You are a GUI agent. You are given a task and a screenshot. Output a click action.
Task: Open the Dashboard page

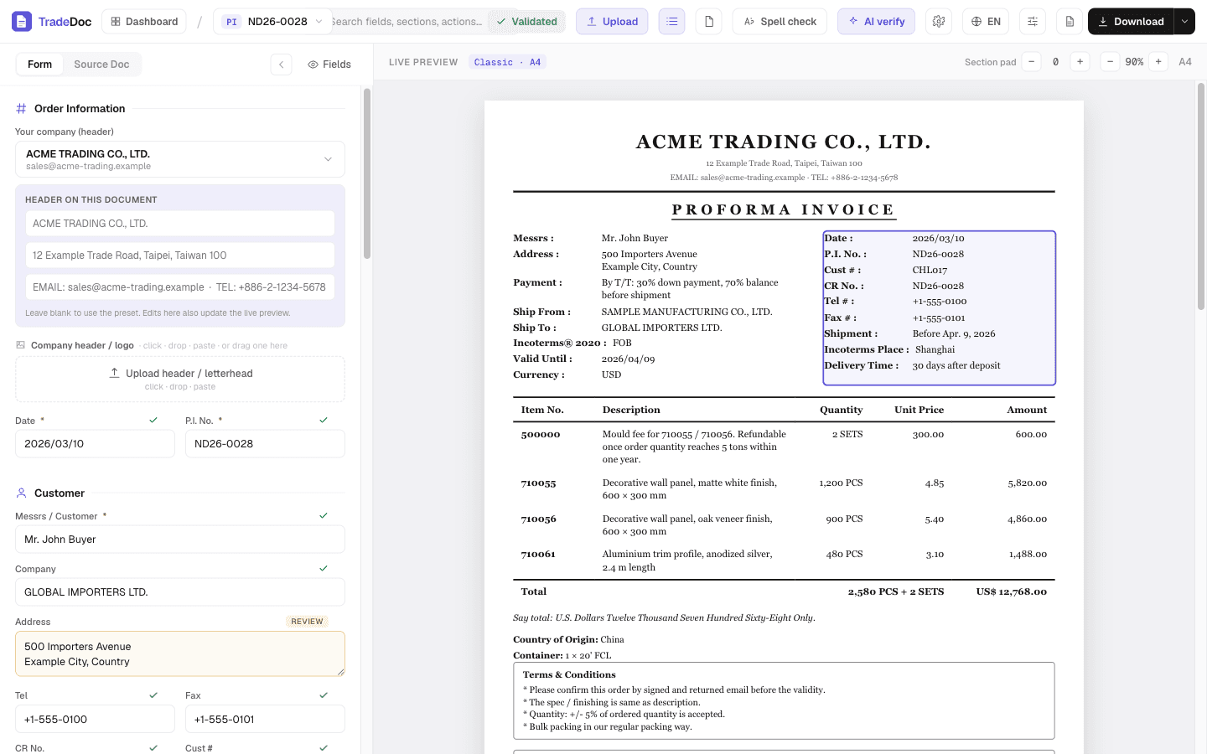pyautogui.click(x=144, y=22)
